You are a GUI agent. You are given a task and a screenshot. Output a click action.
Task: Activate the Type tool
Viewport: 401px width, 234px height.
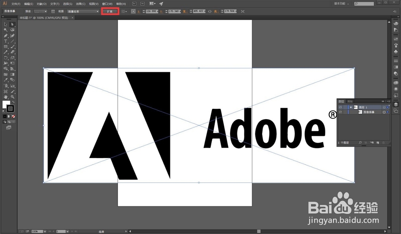(6, 41)
